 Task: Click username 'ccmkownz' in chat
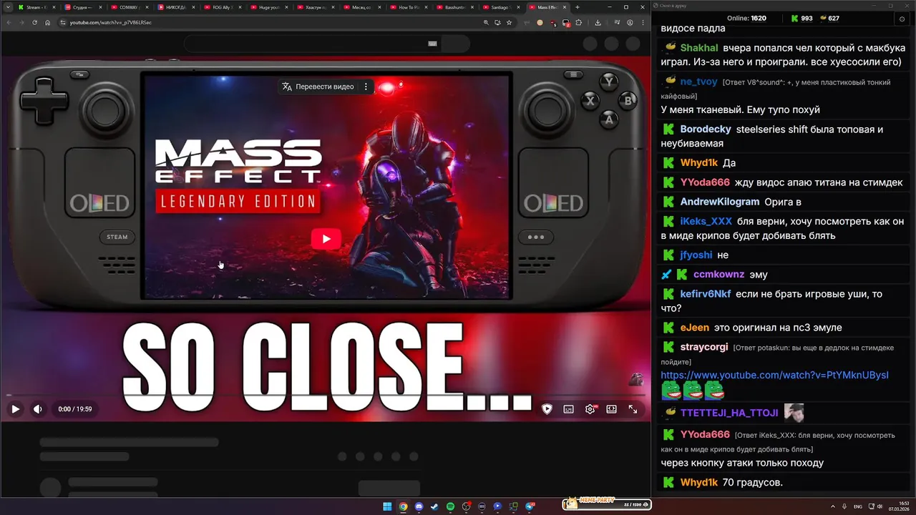point(718,275)
